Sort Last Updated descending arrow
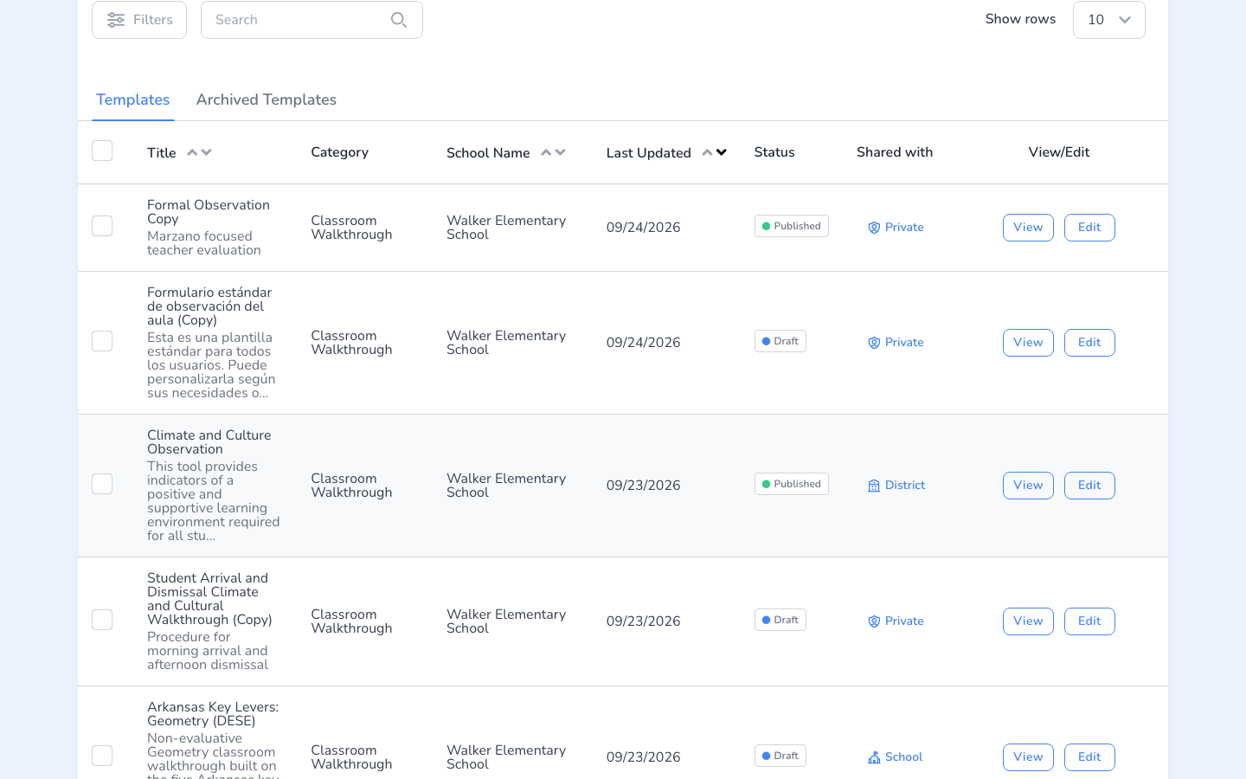The image size is (1246, 779). click(x=722, y=152)
